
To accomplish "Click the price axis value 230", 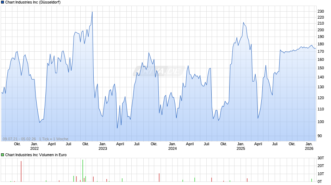I will click(x=321, y=11).
